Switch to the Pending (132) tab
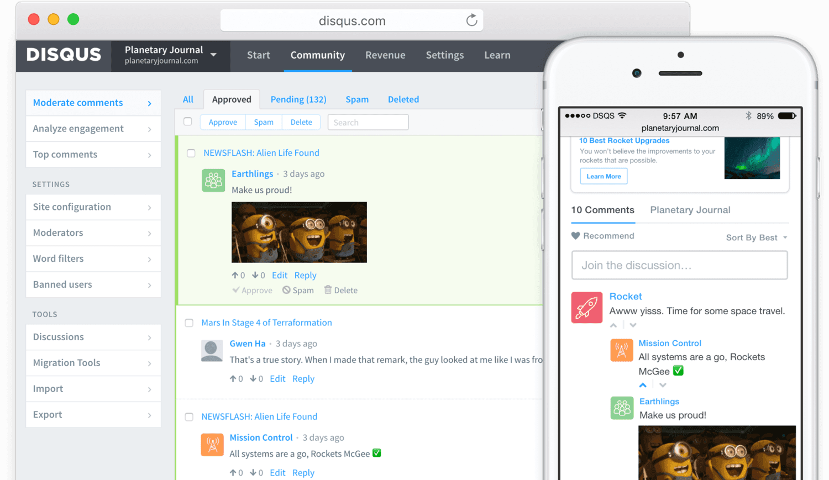 (298, 99)
